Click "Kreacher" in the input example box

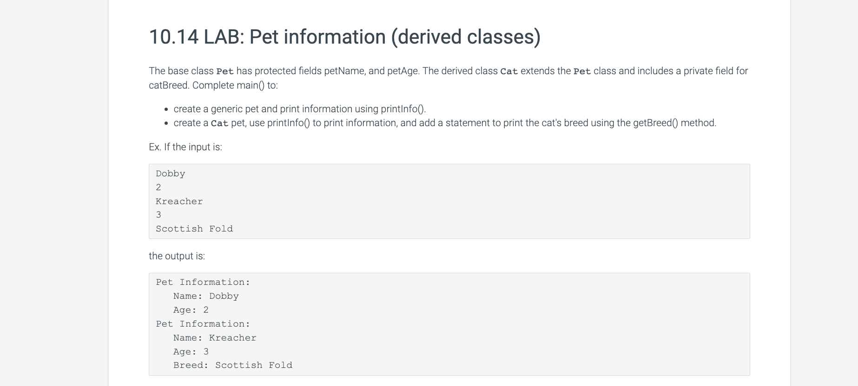coord(179,201)
